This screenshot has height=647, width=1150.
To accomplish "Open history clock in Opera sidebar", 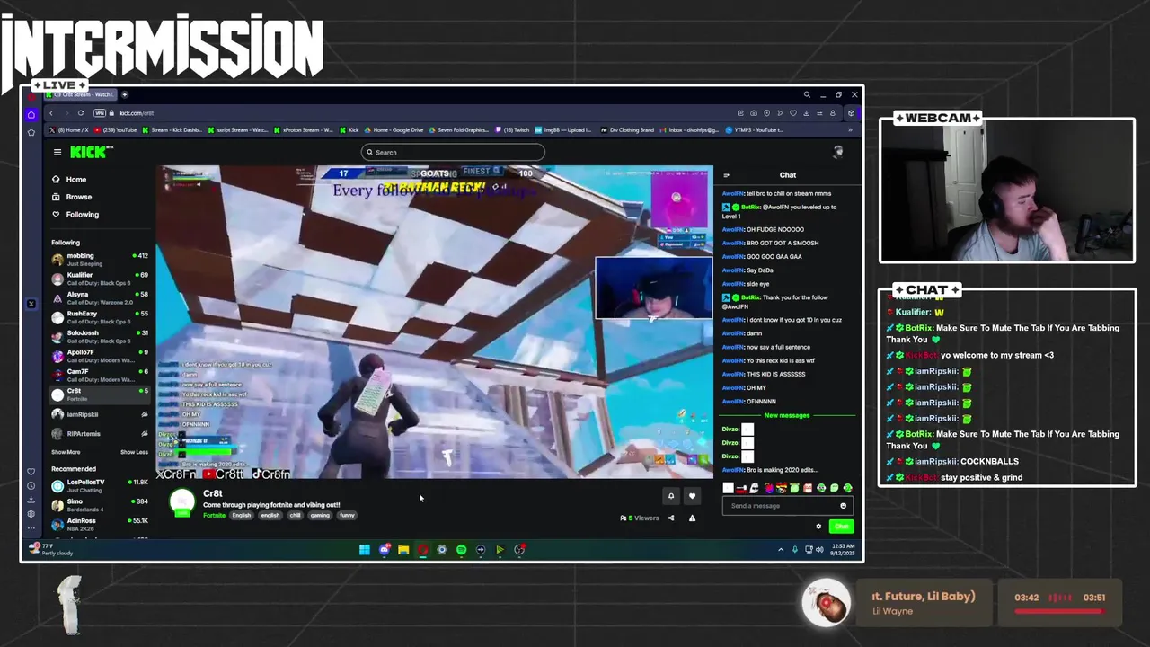I will [31, 485].
